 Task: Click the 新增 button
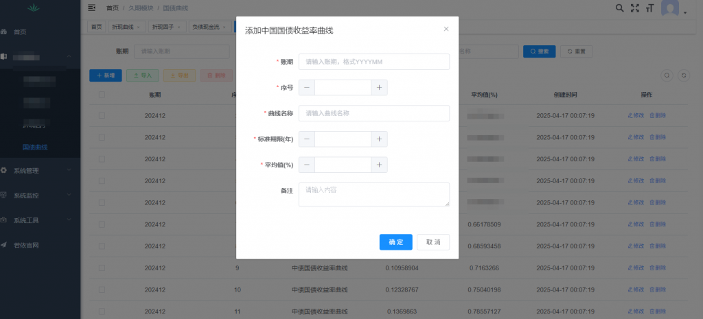click(x=105, y=75)
